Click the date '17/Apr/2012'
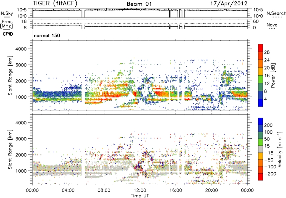Image resolution: width=286 pixels, height=198 pixels. click(229, 4)
